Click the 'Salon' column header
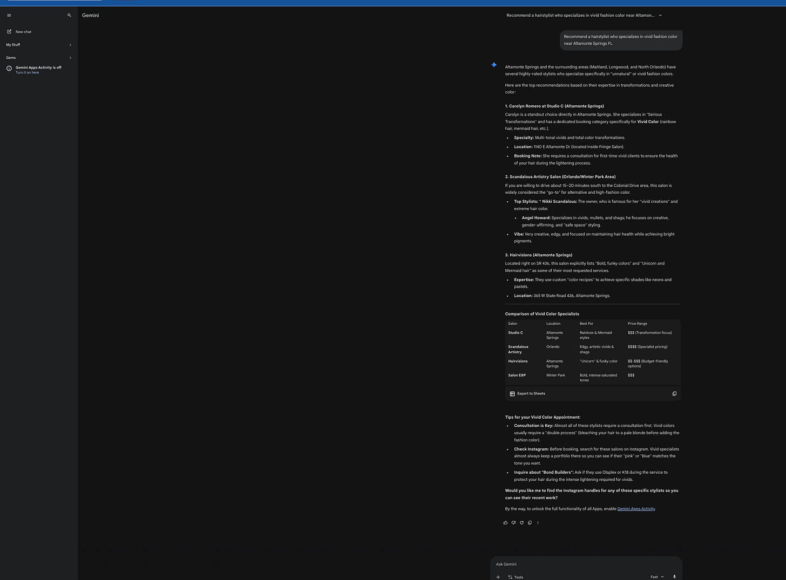The height and width of the screenshot is (580, 786). pos(513,324)
